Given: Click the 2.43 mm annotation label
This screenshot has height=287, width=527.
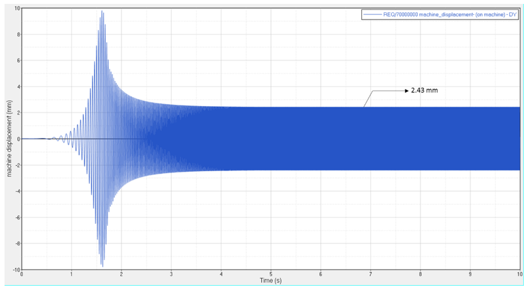Looking at the screenshot, I should click(x=424, y=90).
